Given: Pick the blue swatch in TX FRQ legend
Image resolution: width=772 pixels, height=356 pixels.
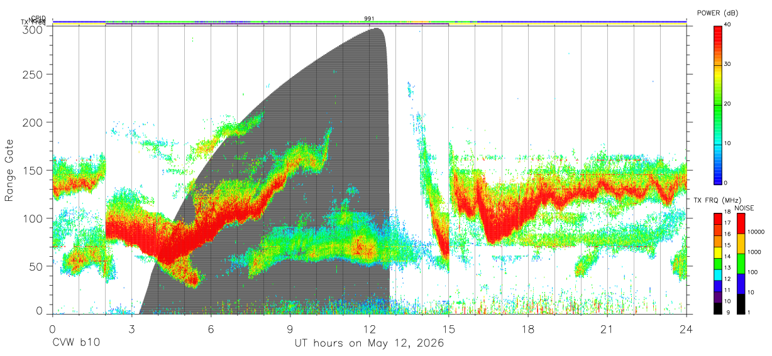Looking at the screenshot, I should click(718, 286).
